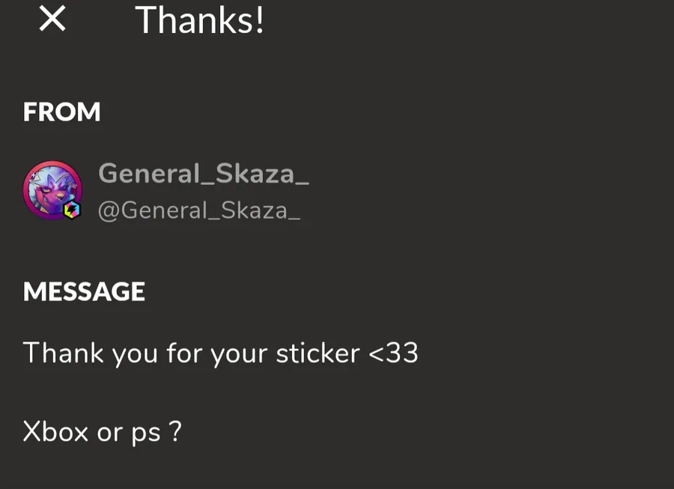The height and width of the screenshot is (489, 674).
Task: Open the General_Skaza_ display name
Action: [x=204, y=174]
